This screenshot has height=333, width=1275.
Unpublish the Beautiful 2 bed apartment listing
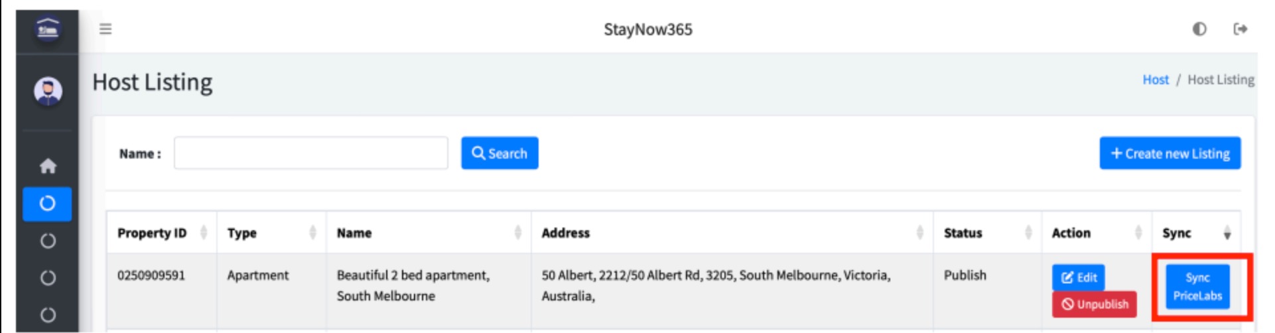[1095, 304]
